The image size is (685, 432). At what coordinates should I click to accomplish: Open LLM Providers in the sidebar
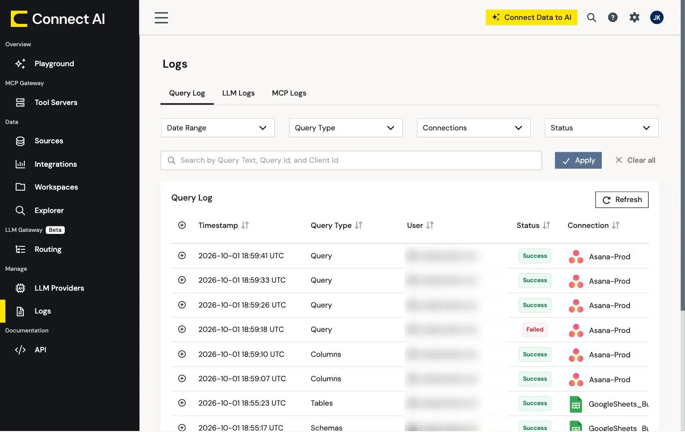[x=59, y=288]
